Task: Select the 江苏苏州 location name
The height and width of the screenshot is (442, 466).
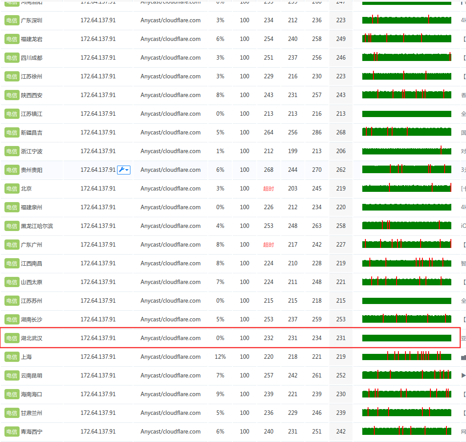Action: coord(32,301)
